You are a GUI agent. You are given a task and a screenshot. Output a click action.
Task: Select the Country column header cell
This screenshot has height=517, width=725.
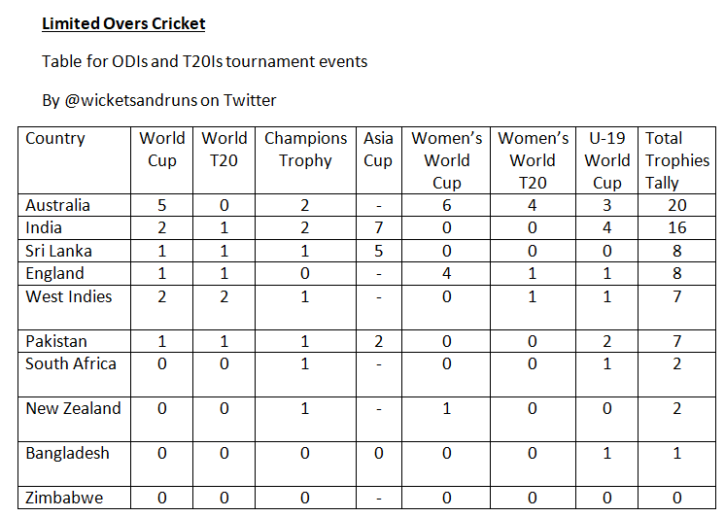click(x=55, y=139)
